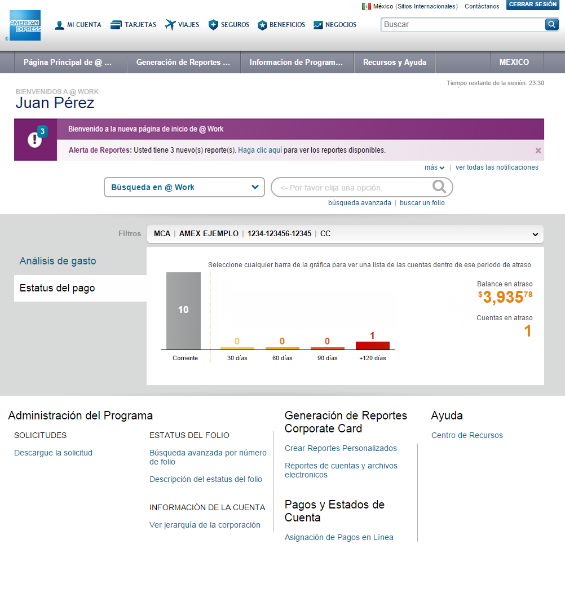
Task: Open Informacion de Program... menu
Action: [297, 62]
